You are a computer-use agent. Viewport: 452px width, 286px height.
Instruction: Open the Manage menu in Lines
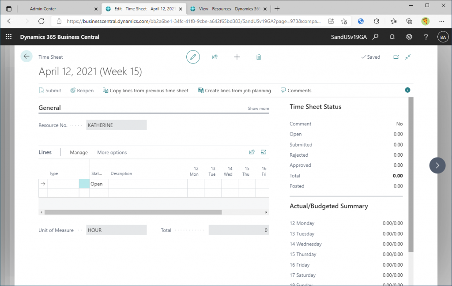pos(79,153)
